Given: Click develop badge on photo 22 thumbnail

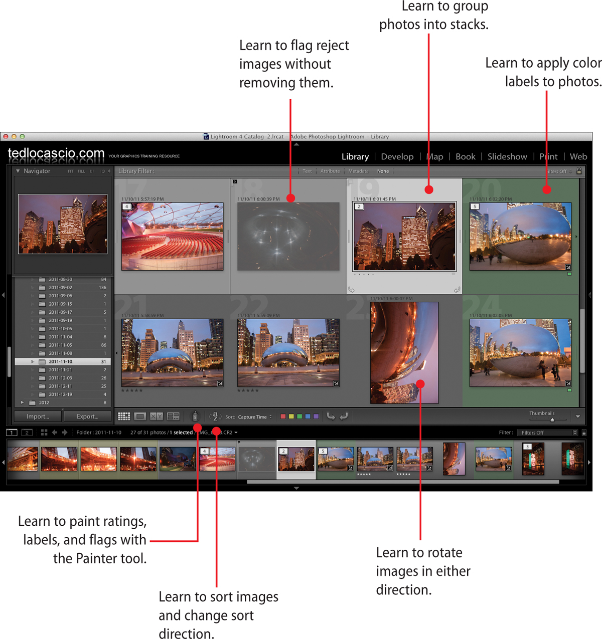Looking at the screenshot, I should [336, 383].
